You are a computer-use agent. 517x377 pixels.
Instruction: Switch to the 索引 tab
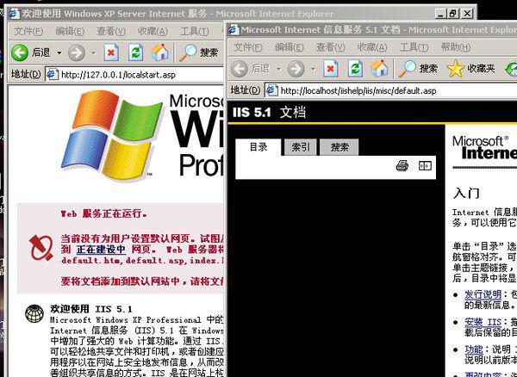[301, 147]
